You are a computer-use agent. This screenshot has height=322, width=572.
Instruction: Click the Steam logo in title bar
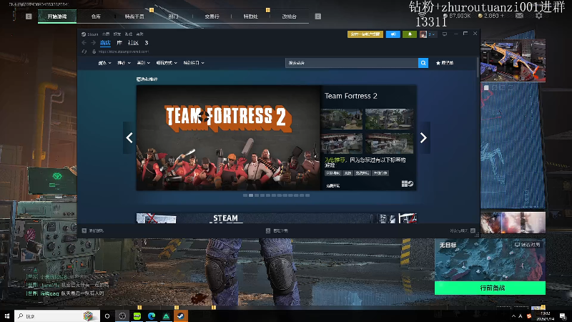coord(84,34)
